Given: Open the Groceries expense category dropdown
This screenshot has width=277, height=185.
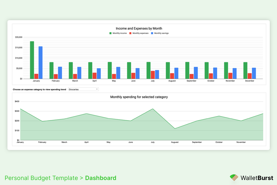Looking at the screenshot, I should (84, 89).
